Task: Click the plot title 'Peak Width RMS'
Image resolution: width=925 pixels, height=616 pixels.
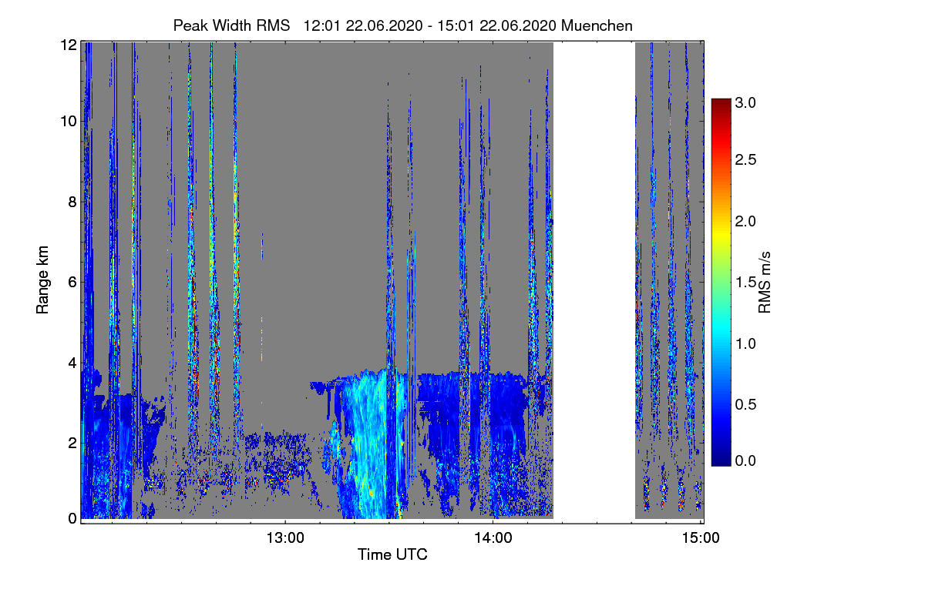Action: click(x=231, y=25)
